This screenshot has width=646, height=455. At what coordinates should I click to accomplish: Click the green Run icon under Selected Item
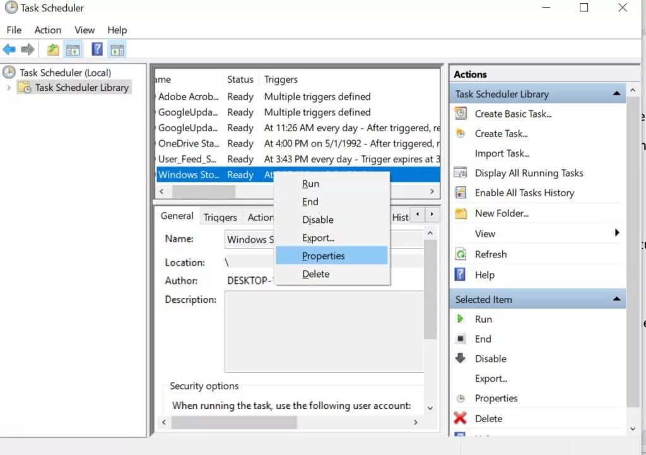(460, 319)
